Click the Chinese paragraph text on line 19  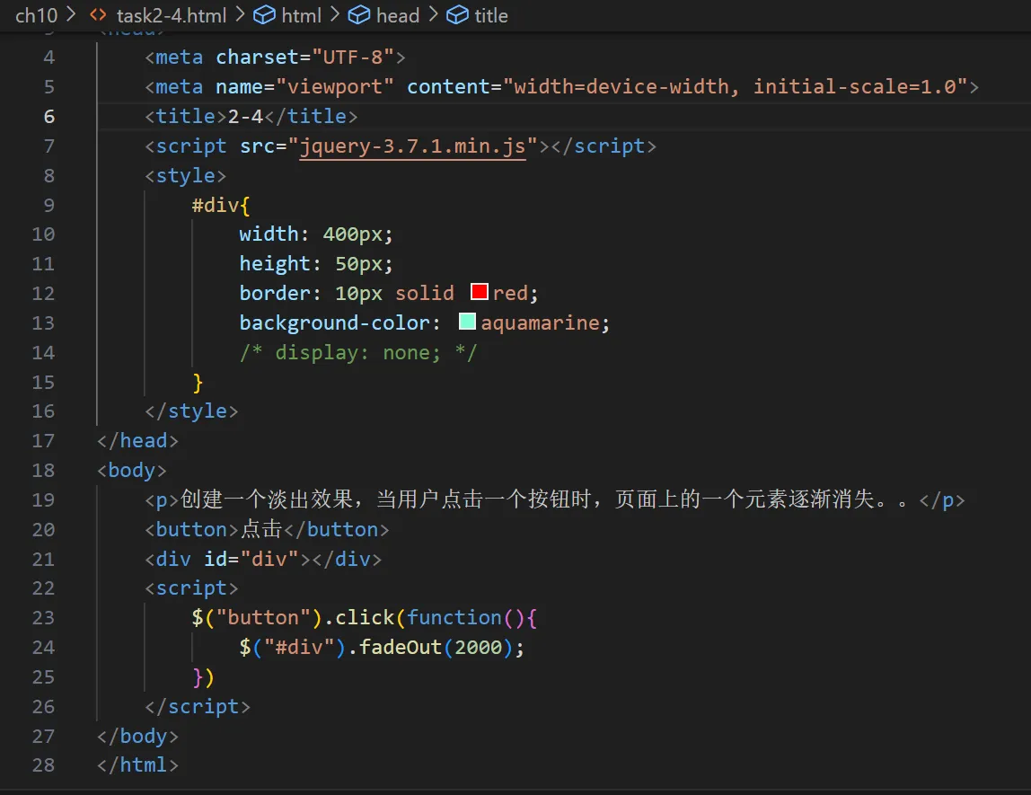(x=544, y=499)
